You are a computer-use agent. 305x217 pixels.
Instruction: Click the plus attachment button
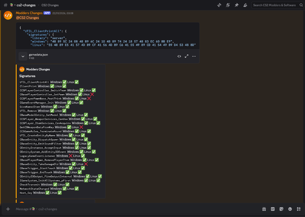click(8, 209)
